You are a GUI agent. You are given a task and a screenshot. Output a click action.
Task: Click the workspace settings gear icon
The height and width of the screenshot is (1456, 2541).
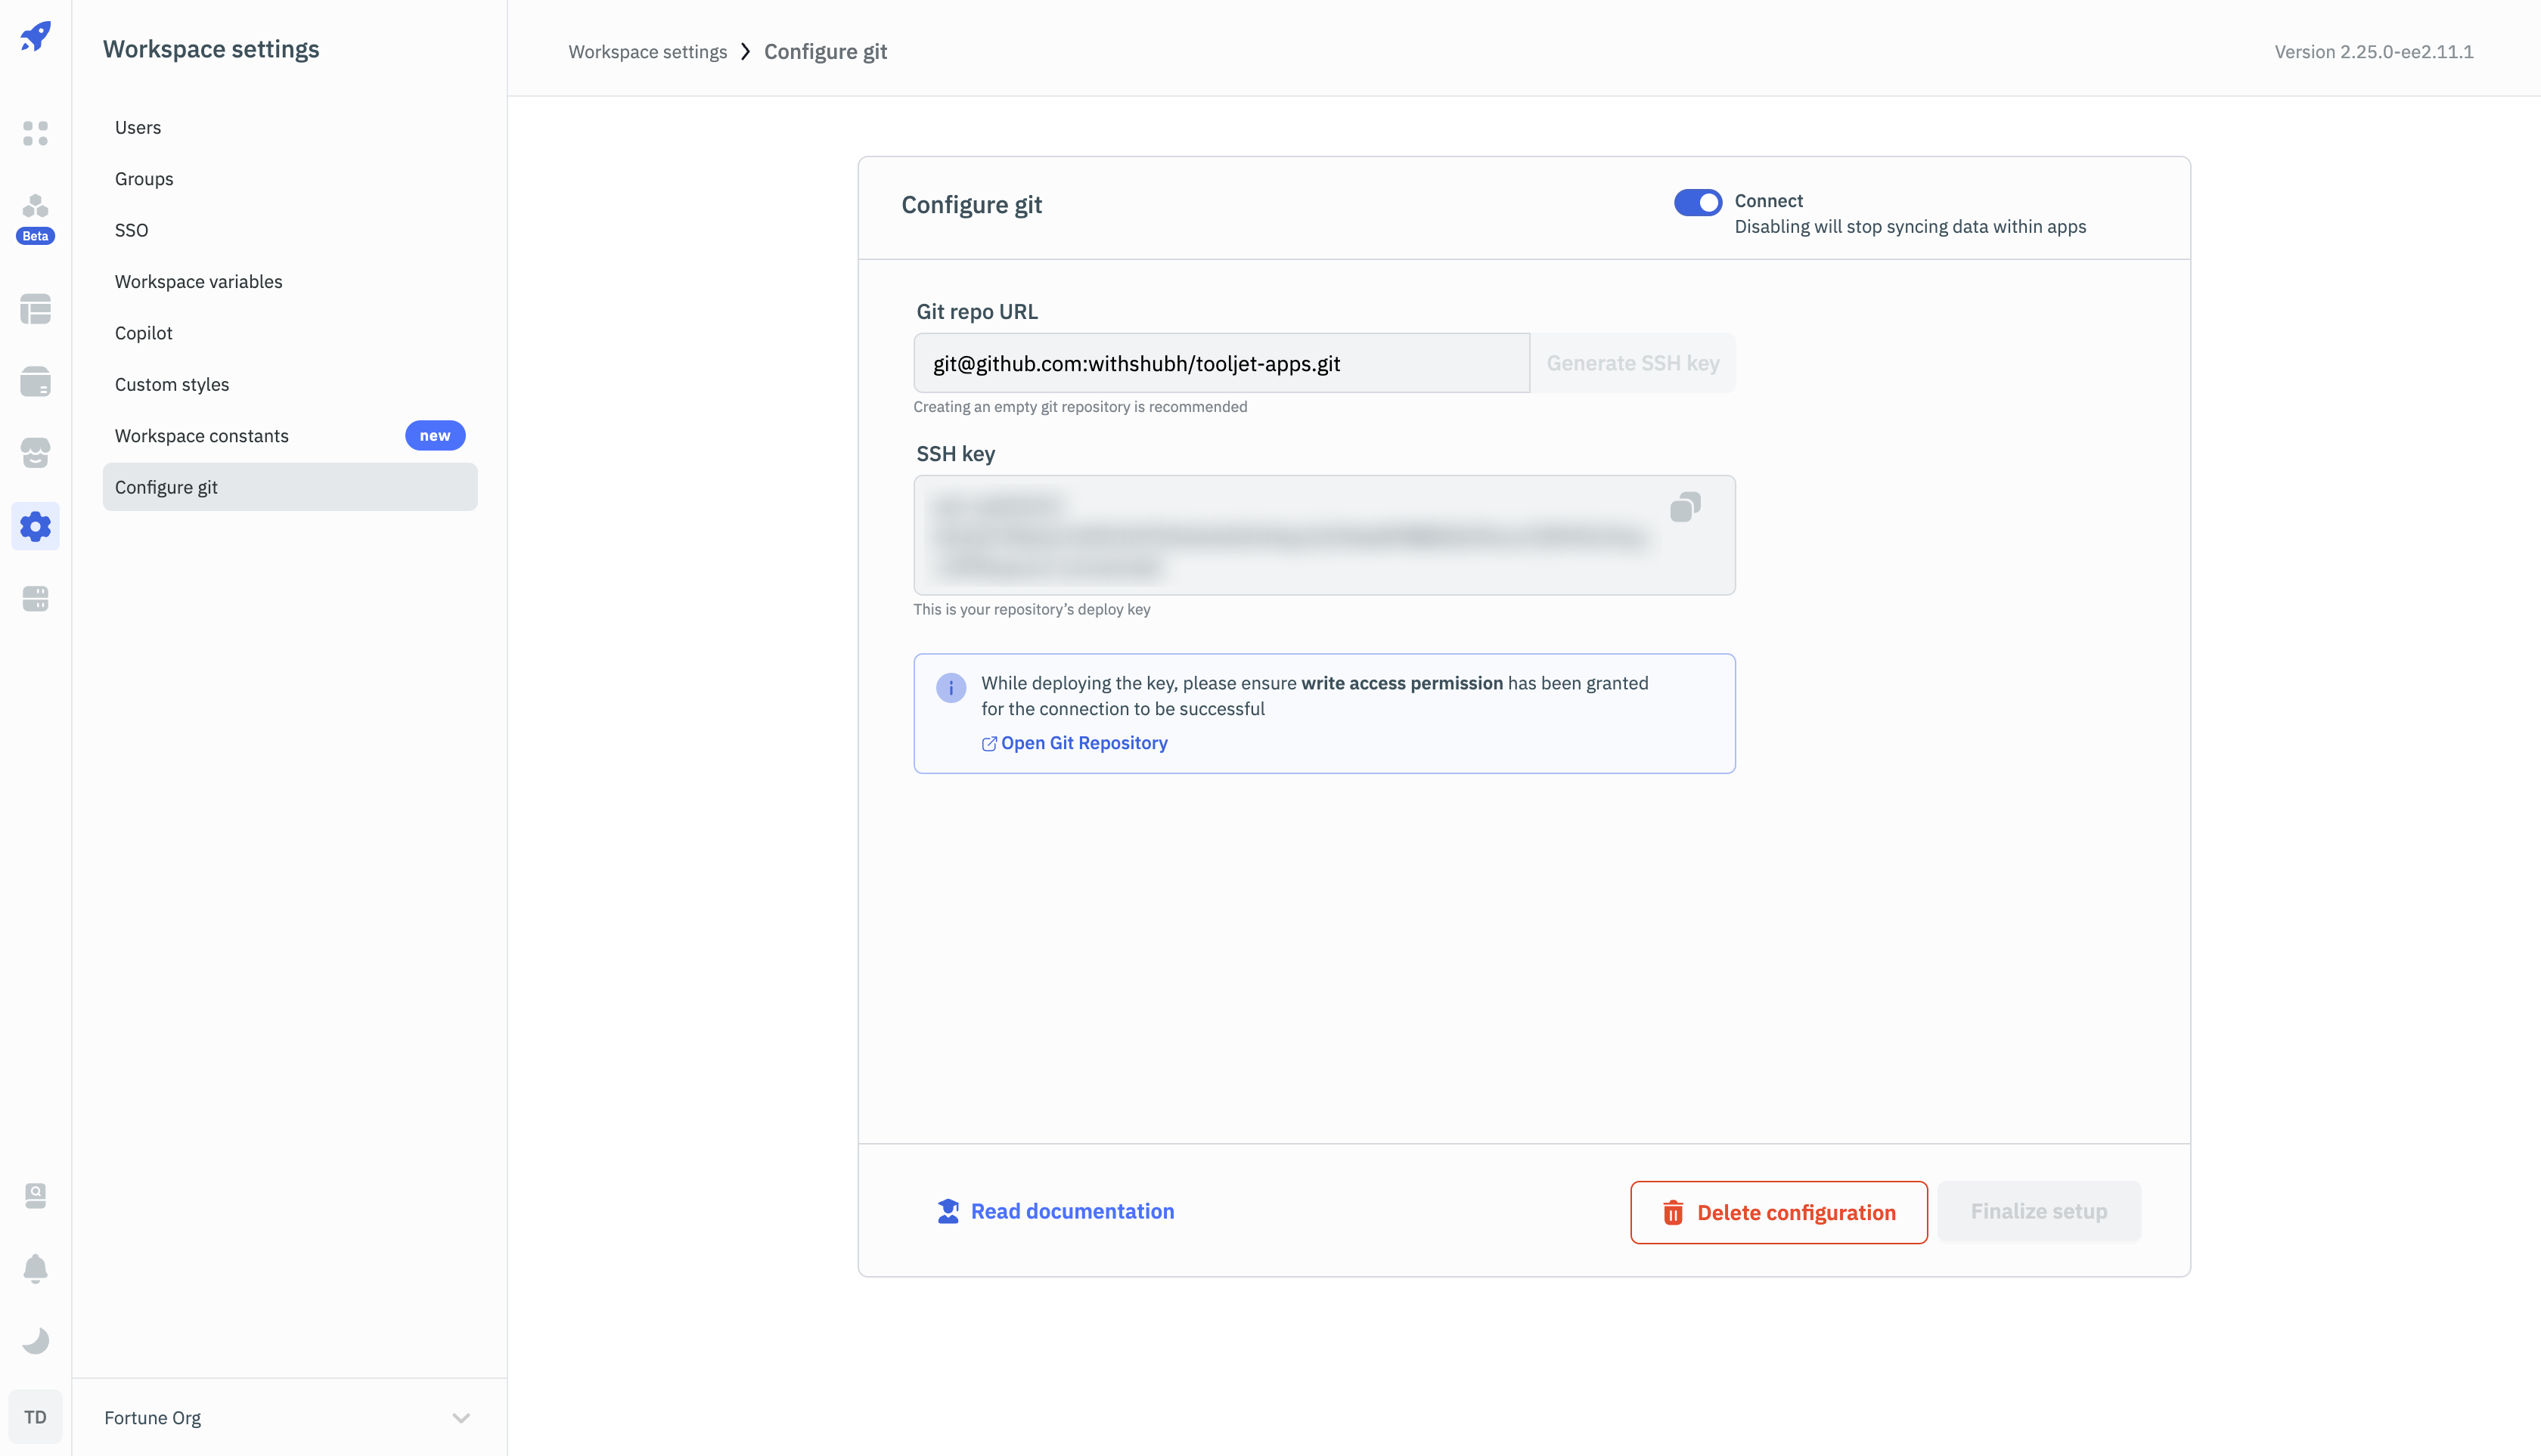point(35,526)
